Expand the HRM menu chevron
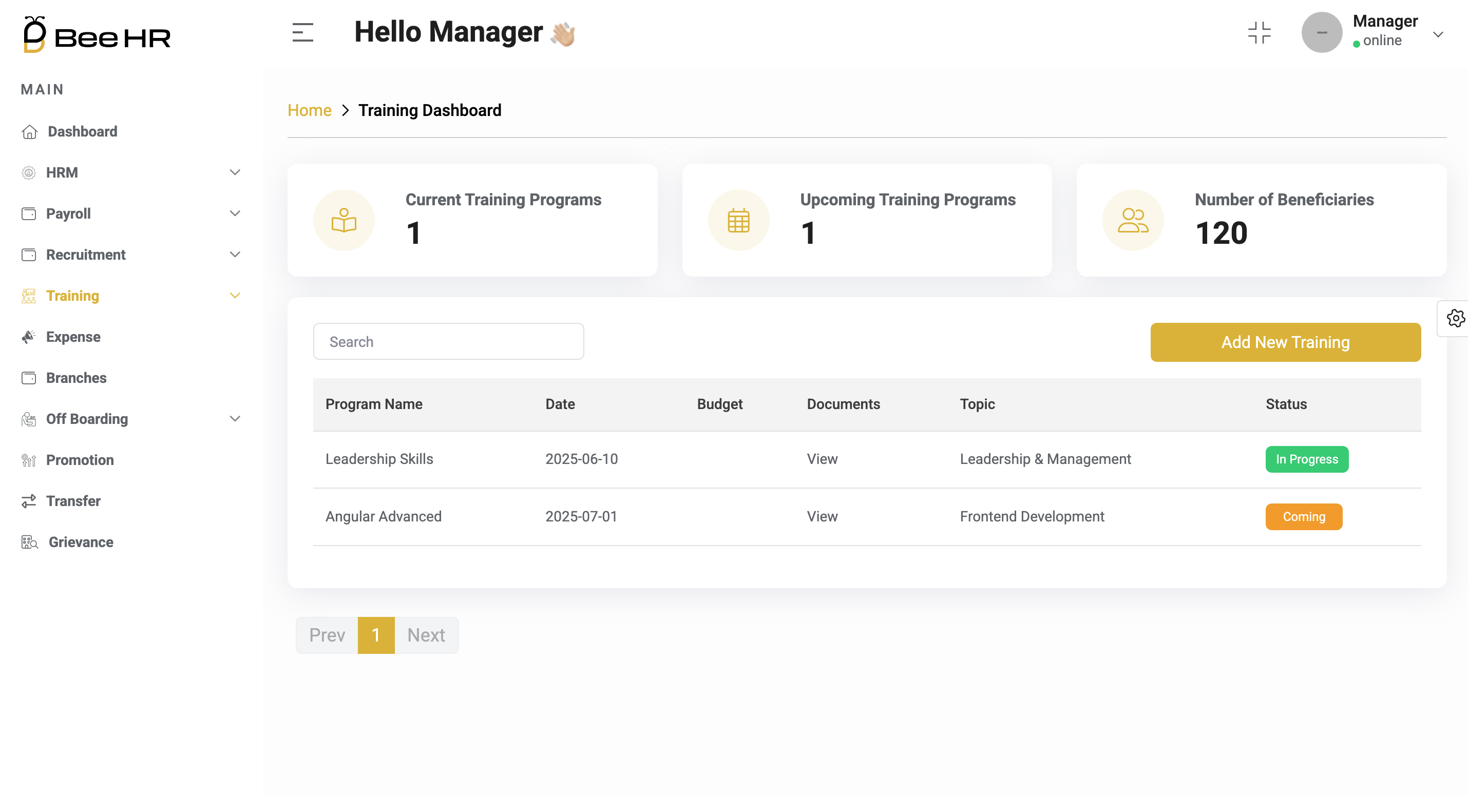1468x795 pixels. click(x=235, y=172)
